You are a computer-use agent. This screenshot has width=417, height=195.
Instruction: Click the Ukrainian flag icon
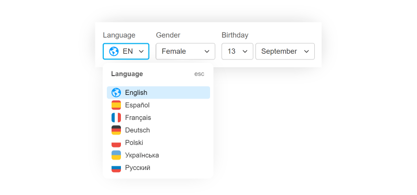116,155
